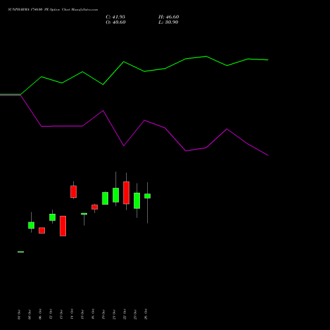Click the low value L: 30.90
Screen dimensions: 330x330
pyautogui.click(x=168, y=22)
